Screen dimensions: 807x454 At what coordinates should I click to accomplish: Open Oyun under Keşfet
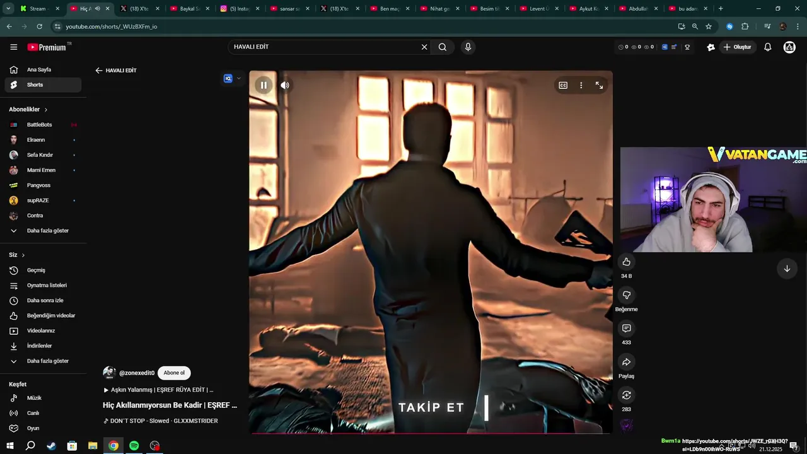pyautogui.click(x=43, y=428)
